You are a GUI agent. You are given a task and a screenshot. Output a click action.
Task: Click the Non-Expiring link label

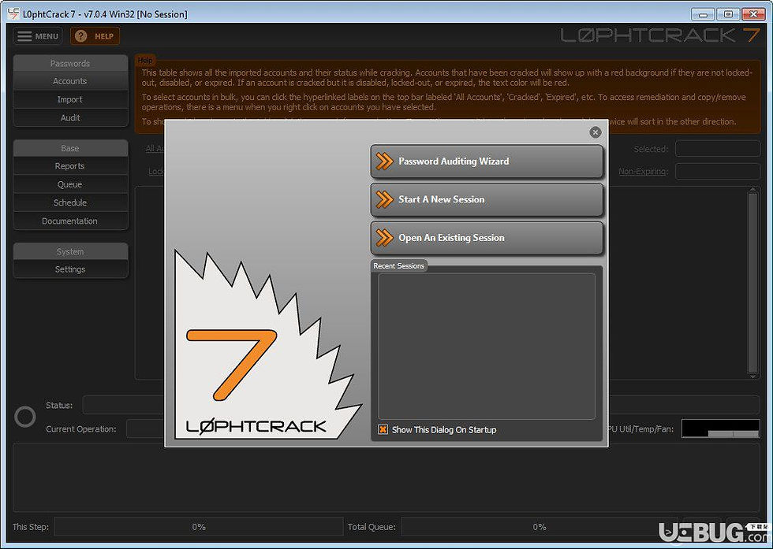[644, 172]
